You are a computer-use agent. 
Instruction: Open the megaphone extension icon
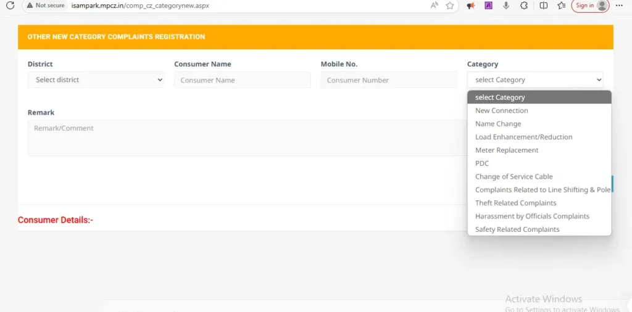[x=470, y=6]
